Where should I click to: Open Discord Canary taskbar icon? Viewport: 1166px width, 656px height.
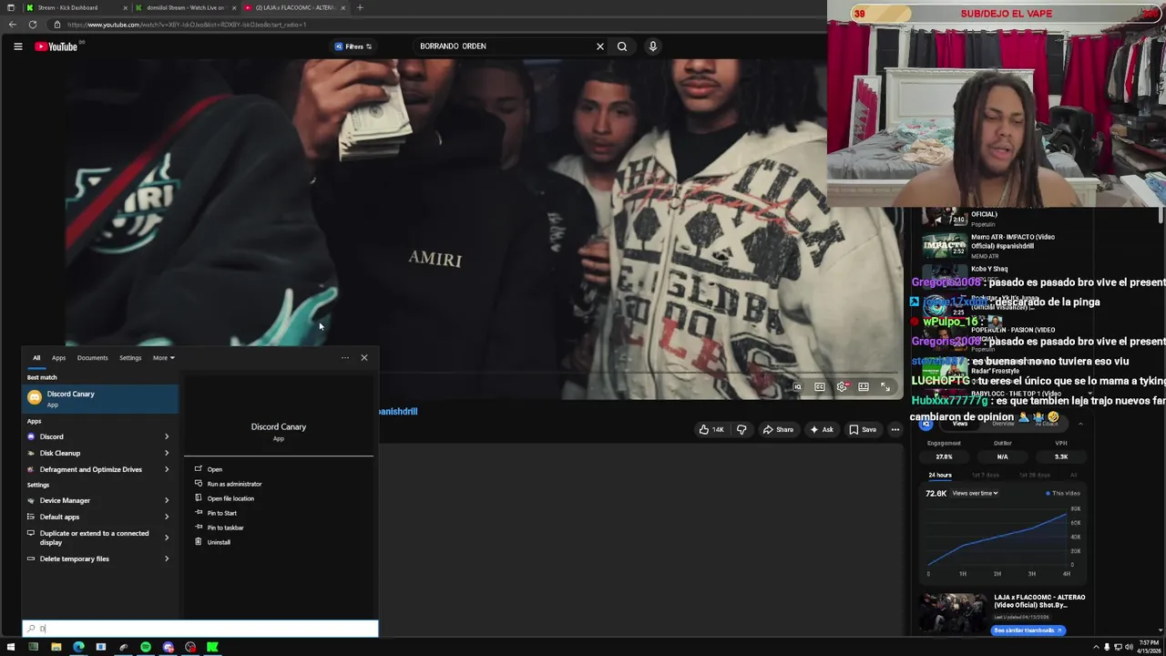coord(168,647)
